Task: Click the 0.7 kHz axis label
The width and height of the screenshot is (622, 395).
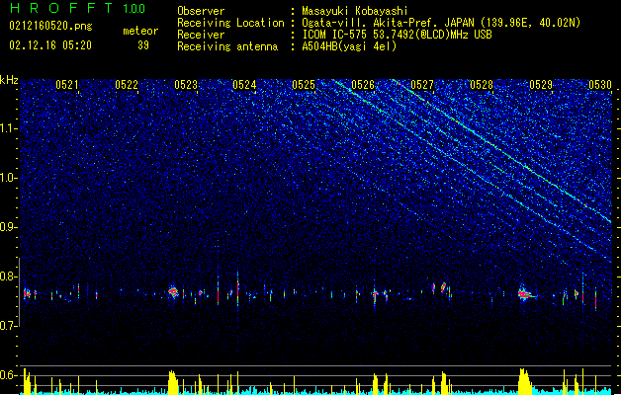Action: (9, 326)
